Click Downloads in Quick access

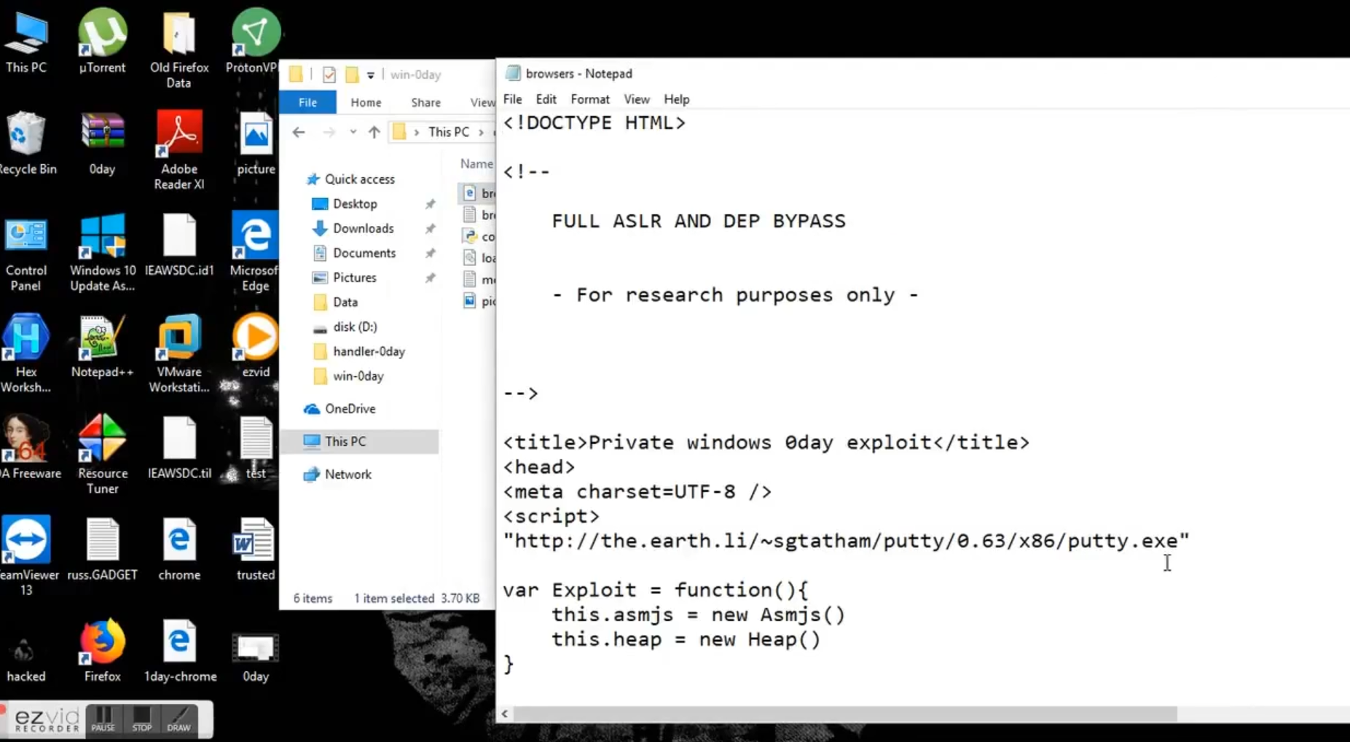click(363, 229)
